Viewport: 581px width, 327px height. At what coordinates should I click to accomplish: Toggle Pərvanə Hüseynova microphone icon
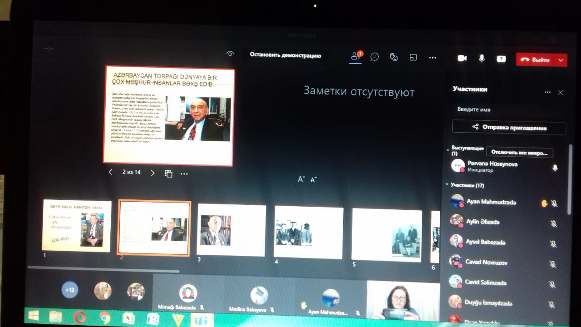pyautogui.click(x=555, y=168)
